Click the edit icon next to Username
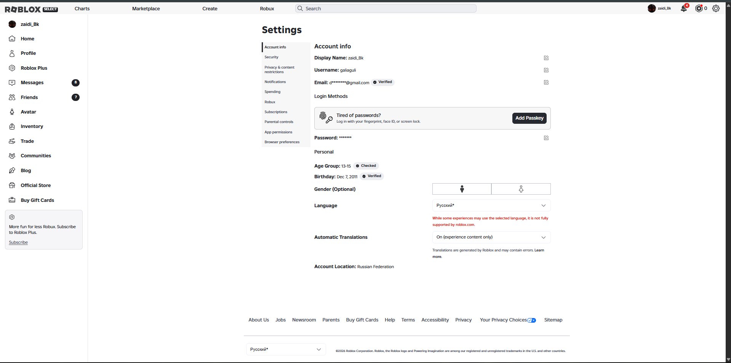This screenshot has width=731, height=363. point(546,70)
